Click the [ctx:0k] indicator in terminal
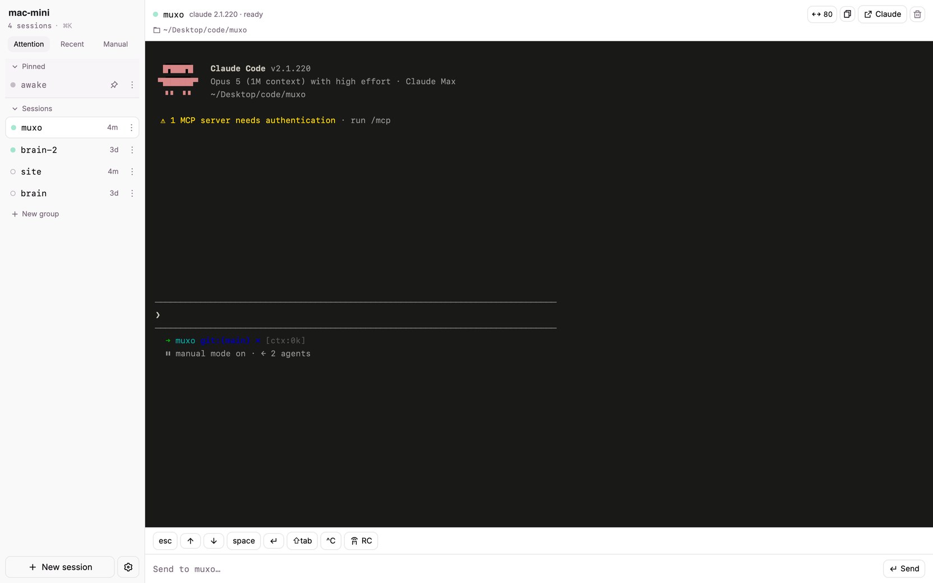The height and width of the screenshot is (583, 933). coord(285,341)
